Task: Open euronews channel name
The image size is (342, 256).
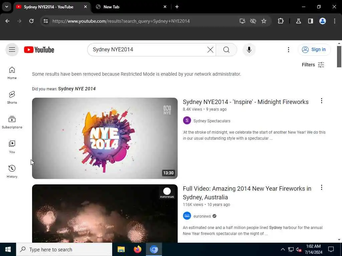Action: (x=202, y=216)
